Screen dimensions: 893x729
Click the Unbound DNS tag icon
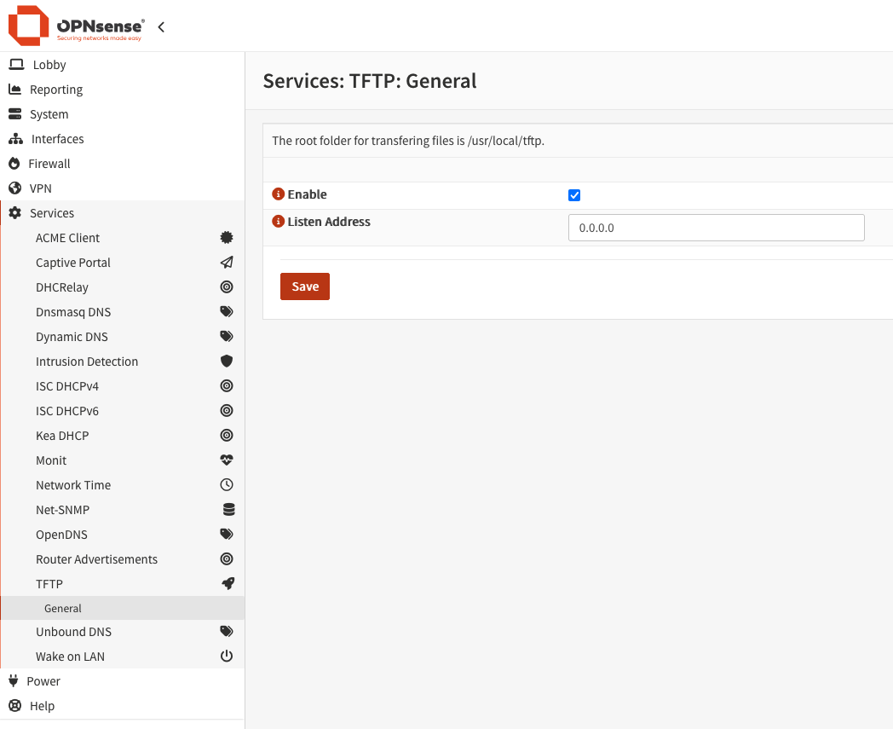[226, 631]
